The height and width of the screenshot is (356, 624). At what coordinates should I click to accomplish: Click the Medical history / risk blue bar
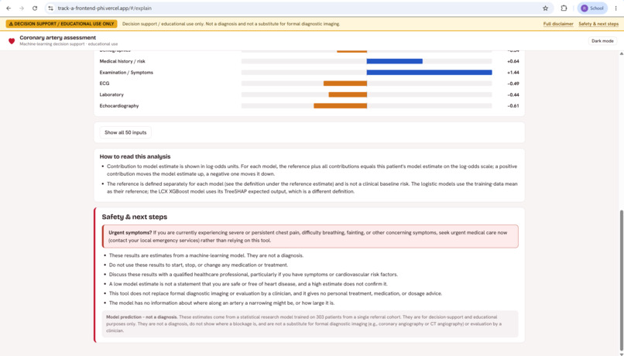click(x=394, y=61)
